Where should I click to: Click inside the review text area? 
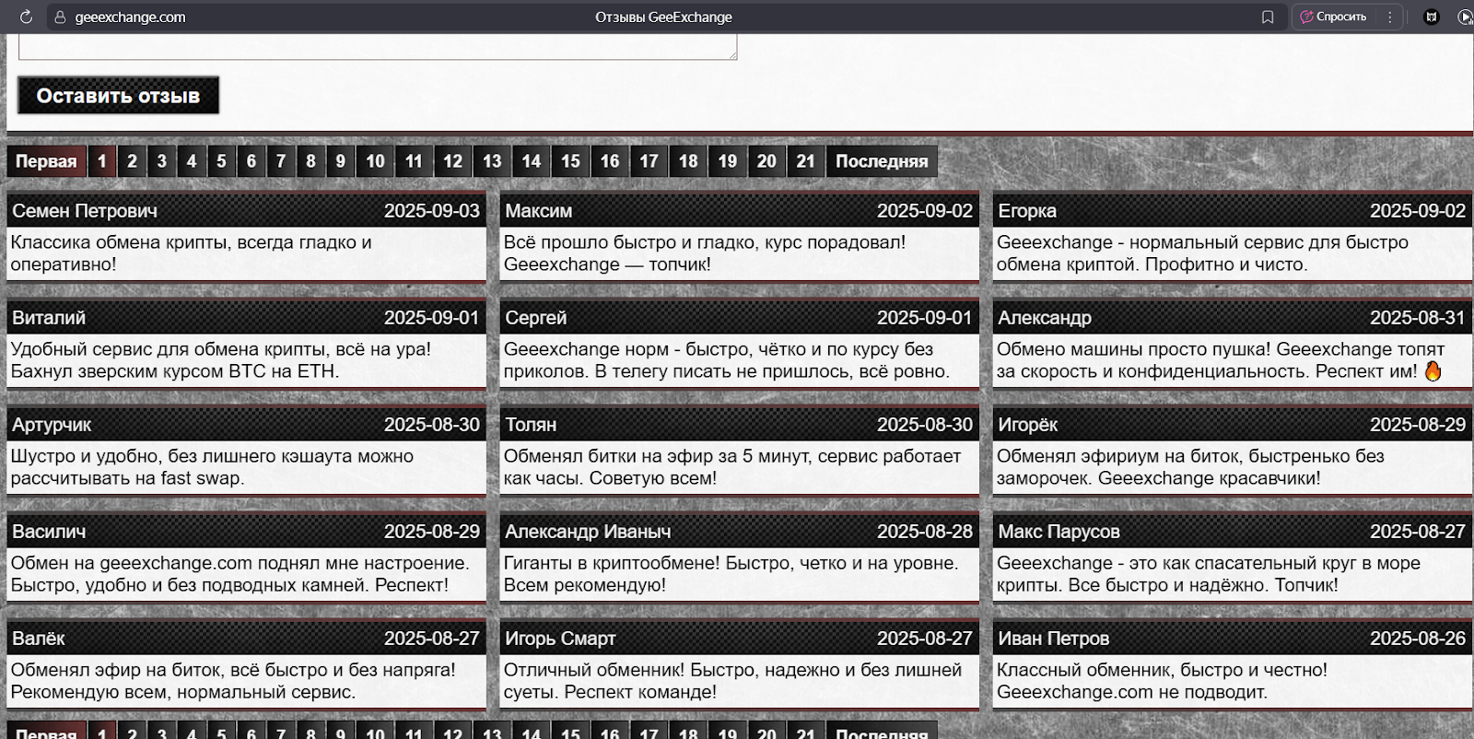coord(378,47)
